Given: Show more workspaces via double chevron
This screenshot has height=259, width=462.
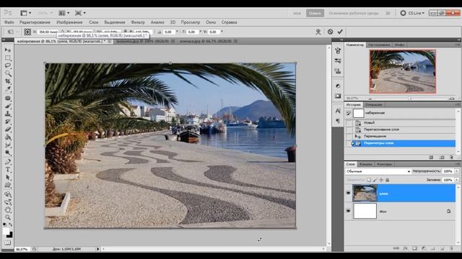Looking at the screenshot, I should pyautogui.click(x=388, y=13).
